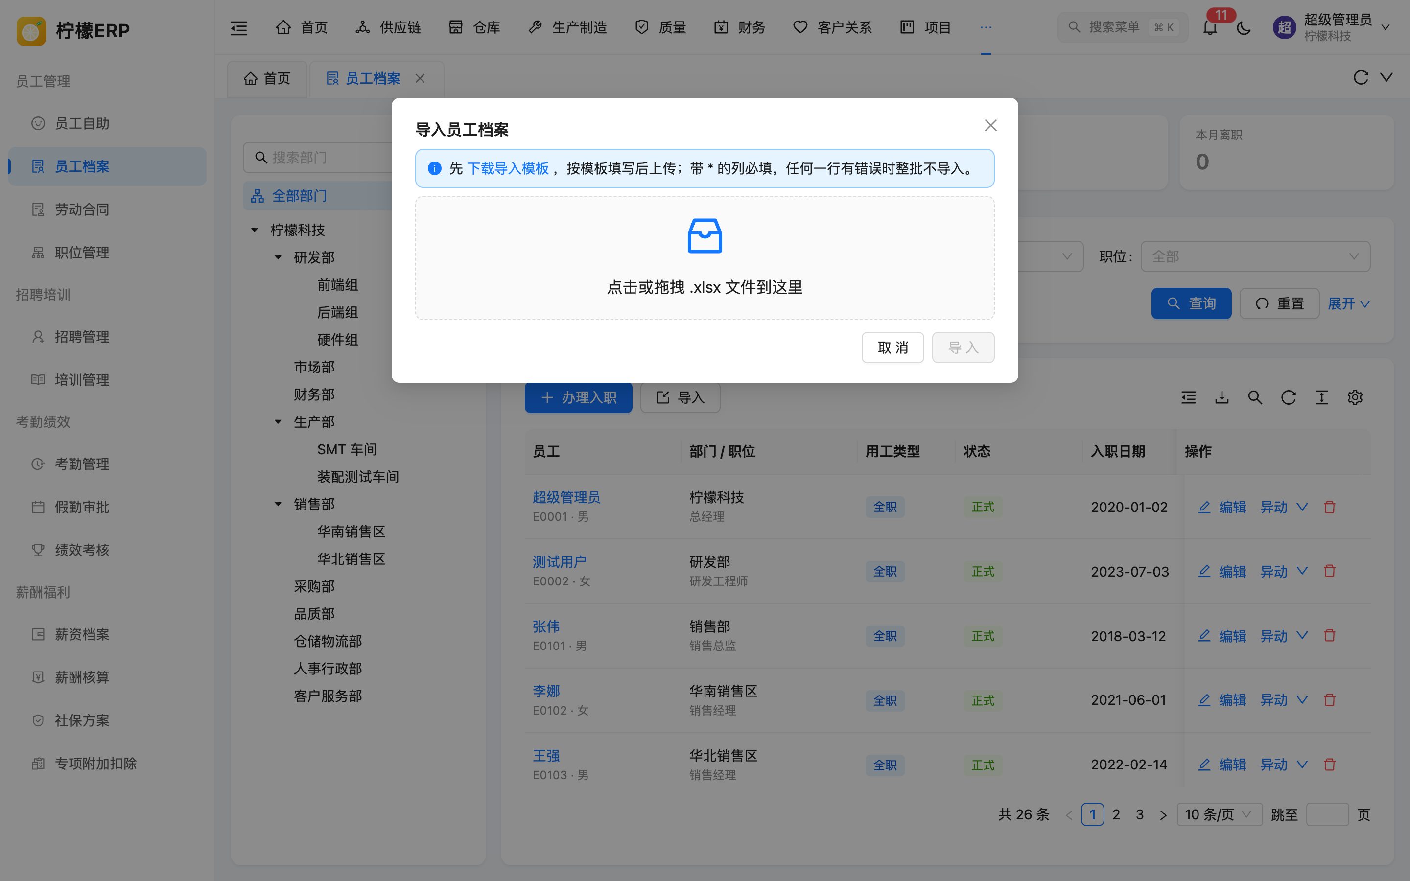
Task: Open the download import template link
Action: click(x=508, y=168)
